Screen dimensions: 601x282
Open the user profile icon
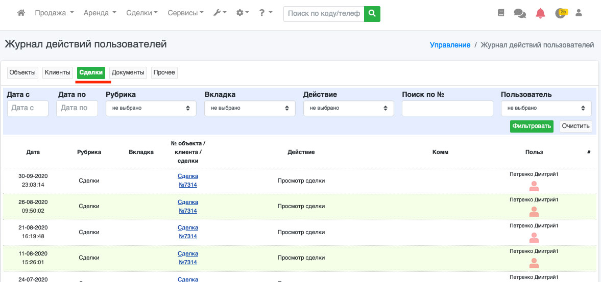point(579,13)
